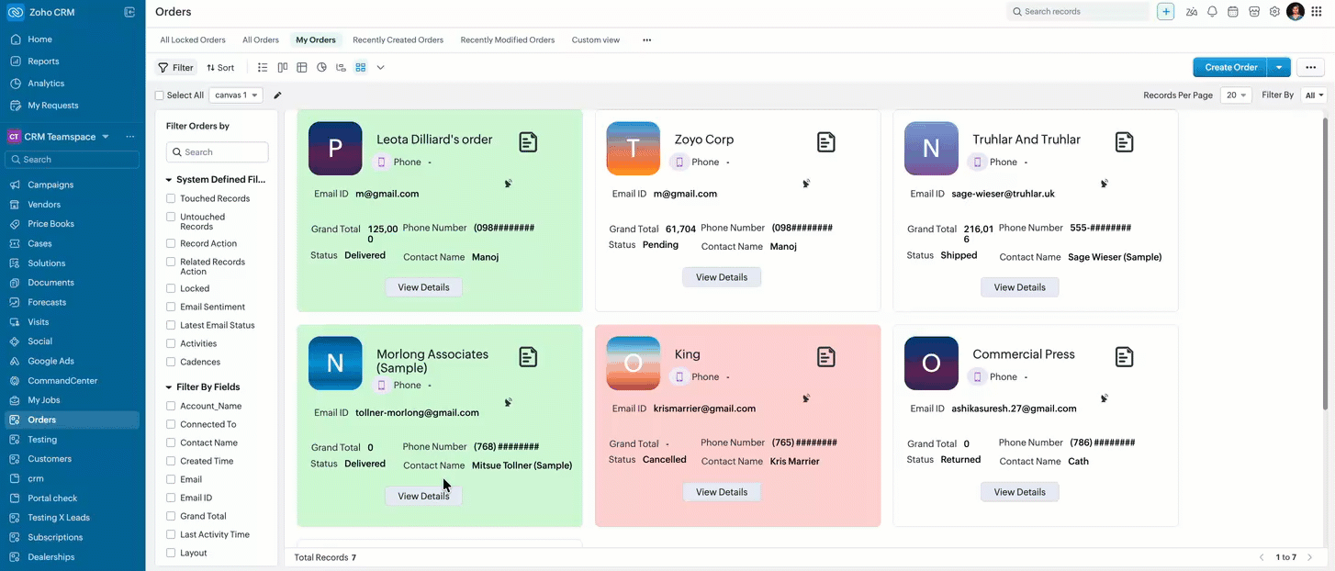Open the notifications bell

tap(1212, 12)
